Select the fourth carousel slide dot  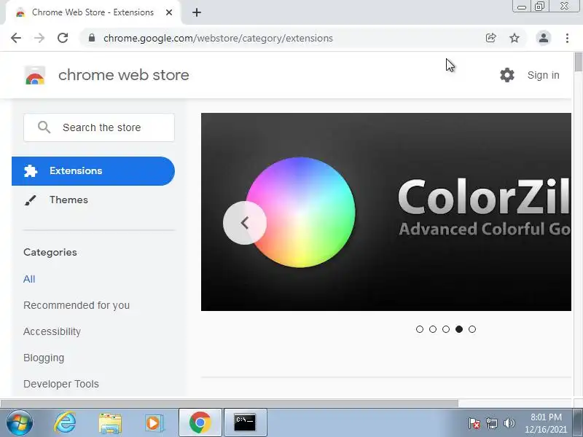(x=459, y=329)
